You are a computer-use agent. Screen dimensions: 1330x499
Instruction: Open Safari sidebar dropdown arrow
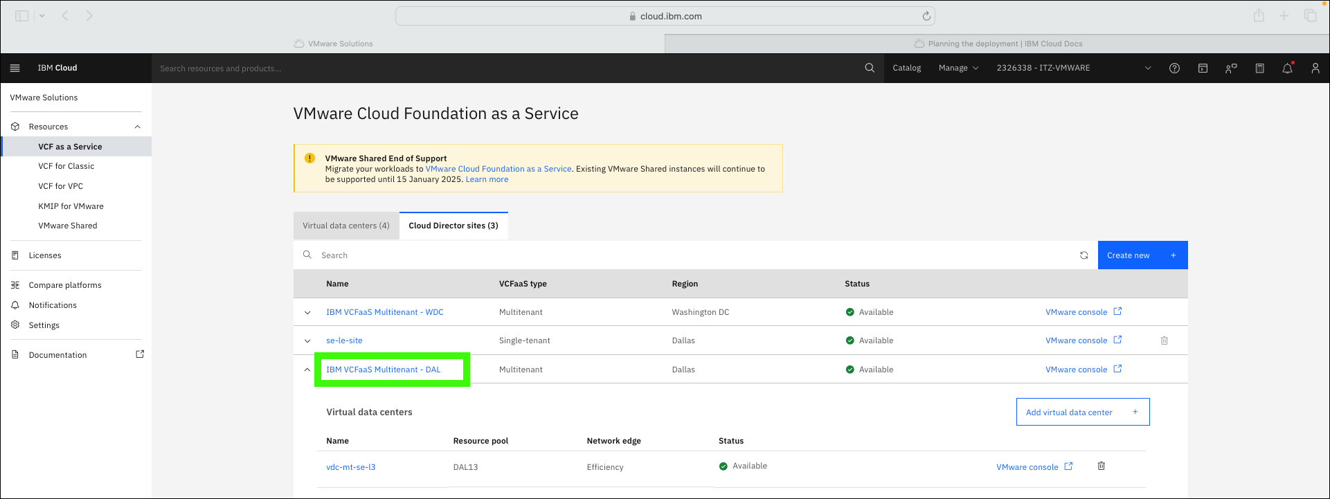(x=42, y=15)
